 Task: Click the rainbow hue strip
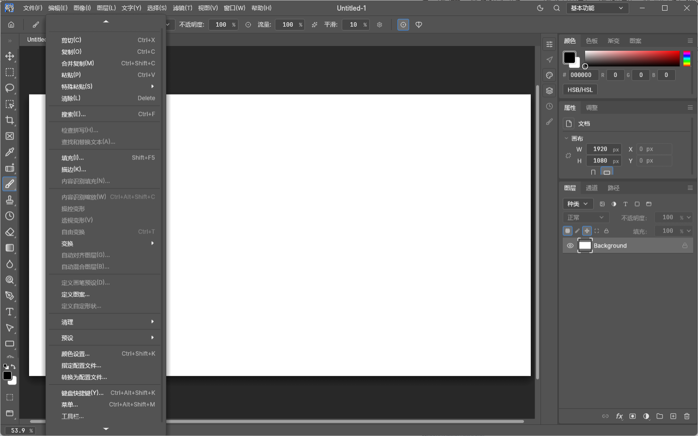pos(687,59)
